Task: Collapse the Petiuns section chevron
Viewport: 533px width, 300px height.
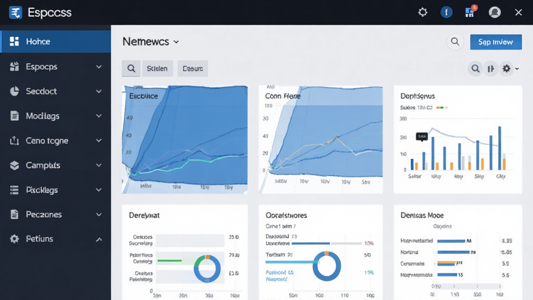Action: click(x=99, y=239)
